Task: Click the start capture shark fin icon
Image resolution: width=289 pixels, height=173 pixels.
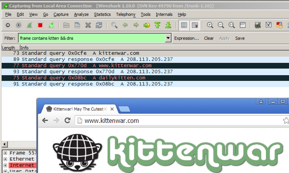Action: [x=29, y=25]
